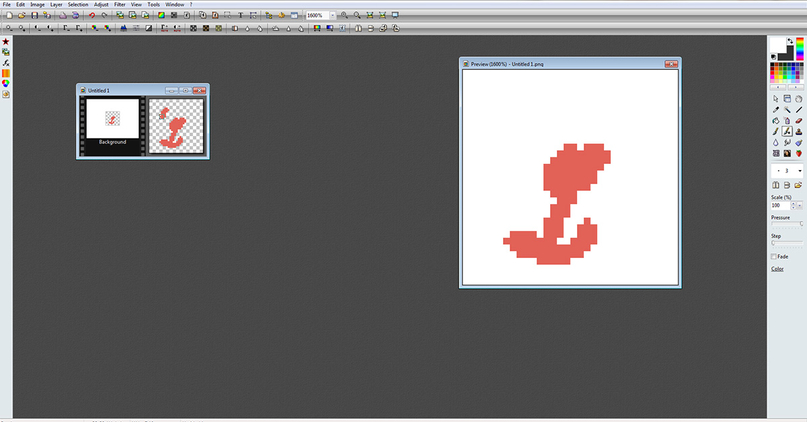This screenshot has width=807, height=422.
Task: Activate the Eyedropper color picker tool
Action: pos(776,110)
